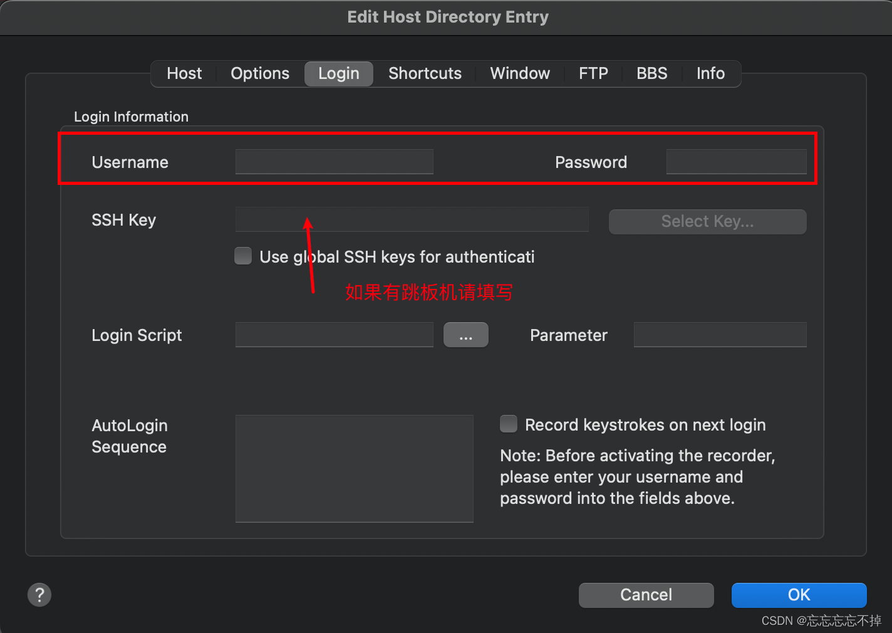Click the Password input field

(736, 162)
